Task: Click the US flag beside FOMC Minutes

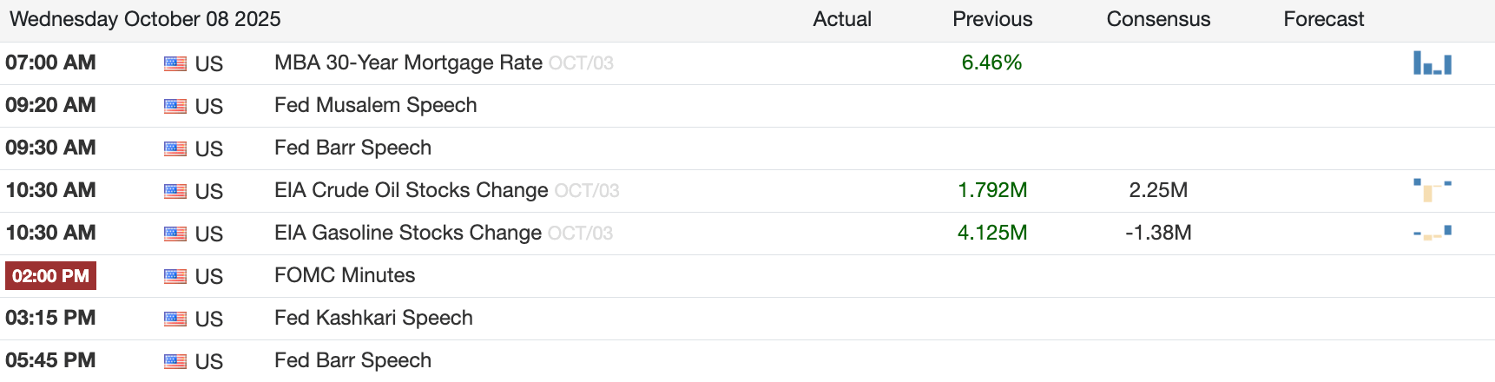Action: (x=175, y=276)
